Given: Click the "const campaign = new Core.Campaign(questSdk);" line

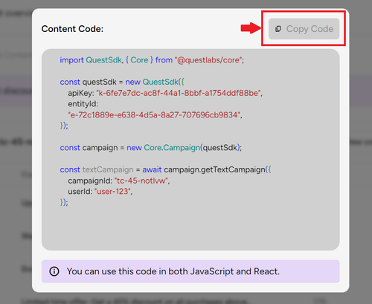Looking at the screenshot, I should click(151, 148).
